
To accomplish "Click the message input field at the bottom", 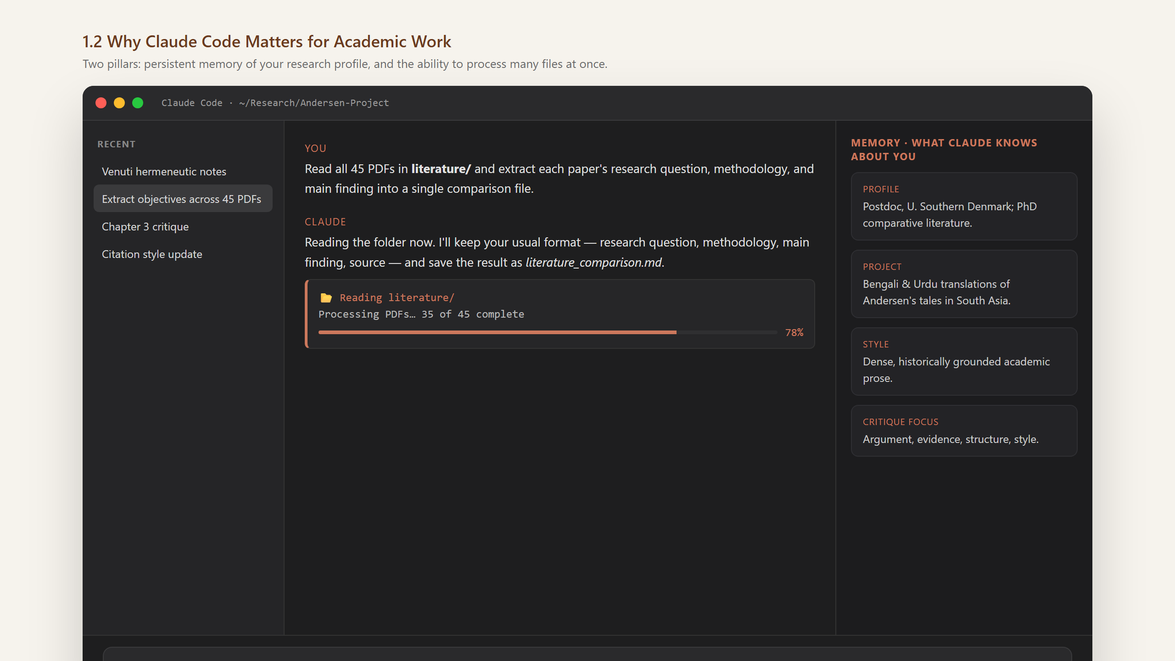I will (587, 654).
